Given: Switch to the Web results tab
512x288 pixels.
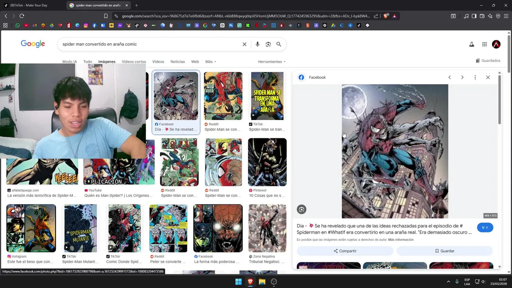Looking at the screenshot, I should (x=195, y=62).
